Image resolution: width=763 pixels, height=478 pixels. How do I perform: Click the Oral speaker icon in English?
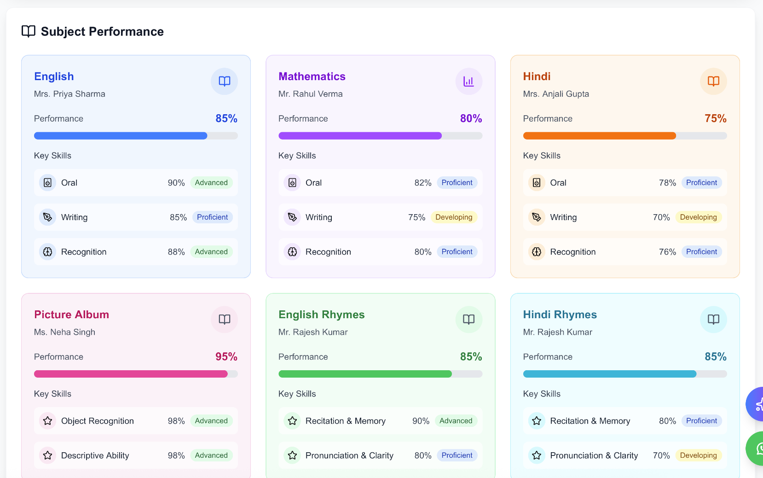48,183
